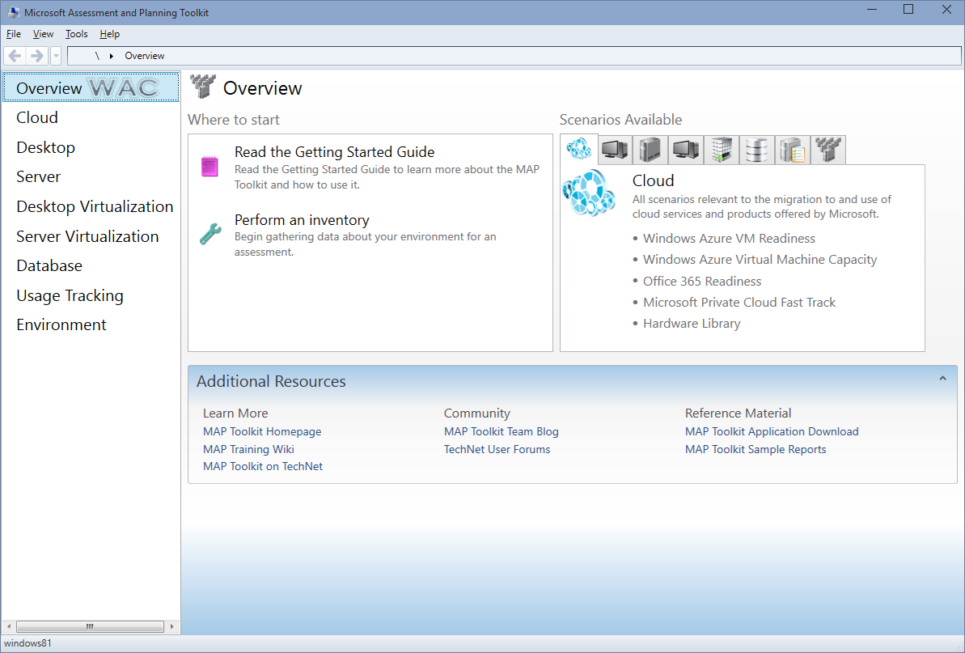Viewport: 965px width, 653px height.
Task: Open the navigation history dropdown arrow
Action: click(55, 56)
